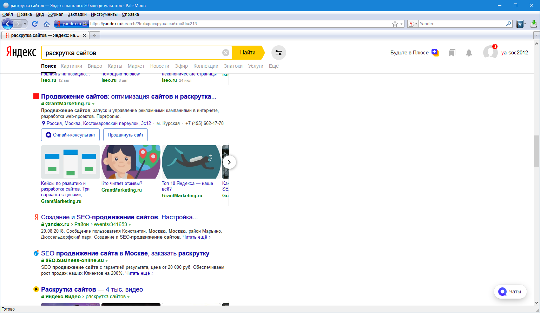Expand the GrantMarketing.ru dropdown arrow
This screenshot has width=540, height=313.
click(x=93, y=104)
